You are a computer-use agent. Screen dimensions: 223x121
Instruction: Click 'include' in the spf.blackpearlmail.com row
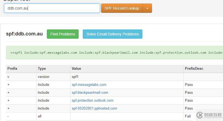pos(43,93)
